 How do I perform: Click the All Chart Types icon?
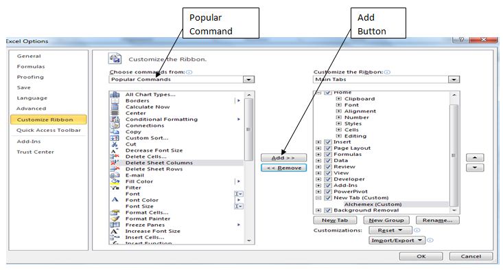[115, 94]
